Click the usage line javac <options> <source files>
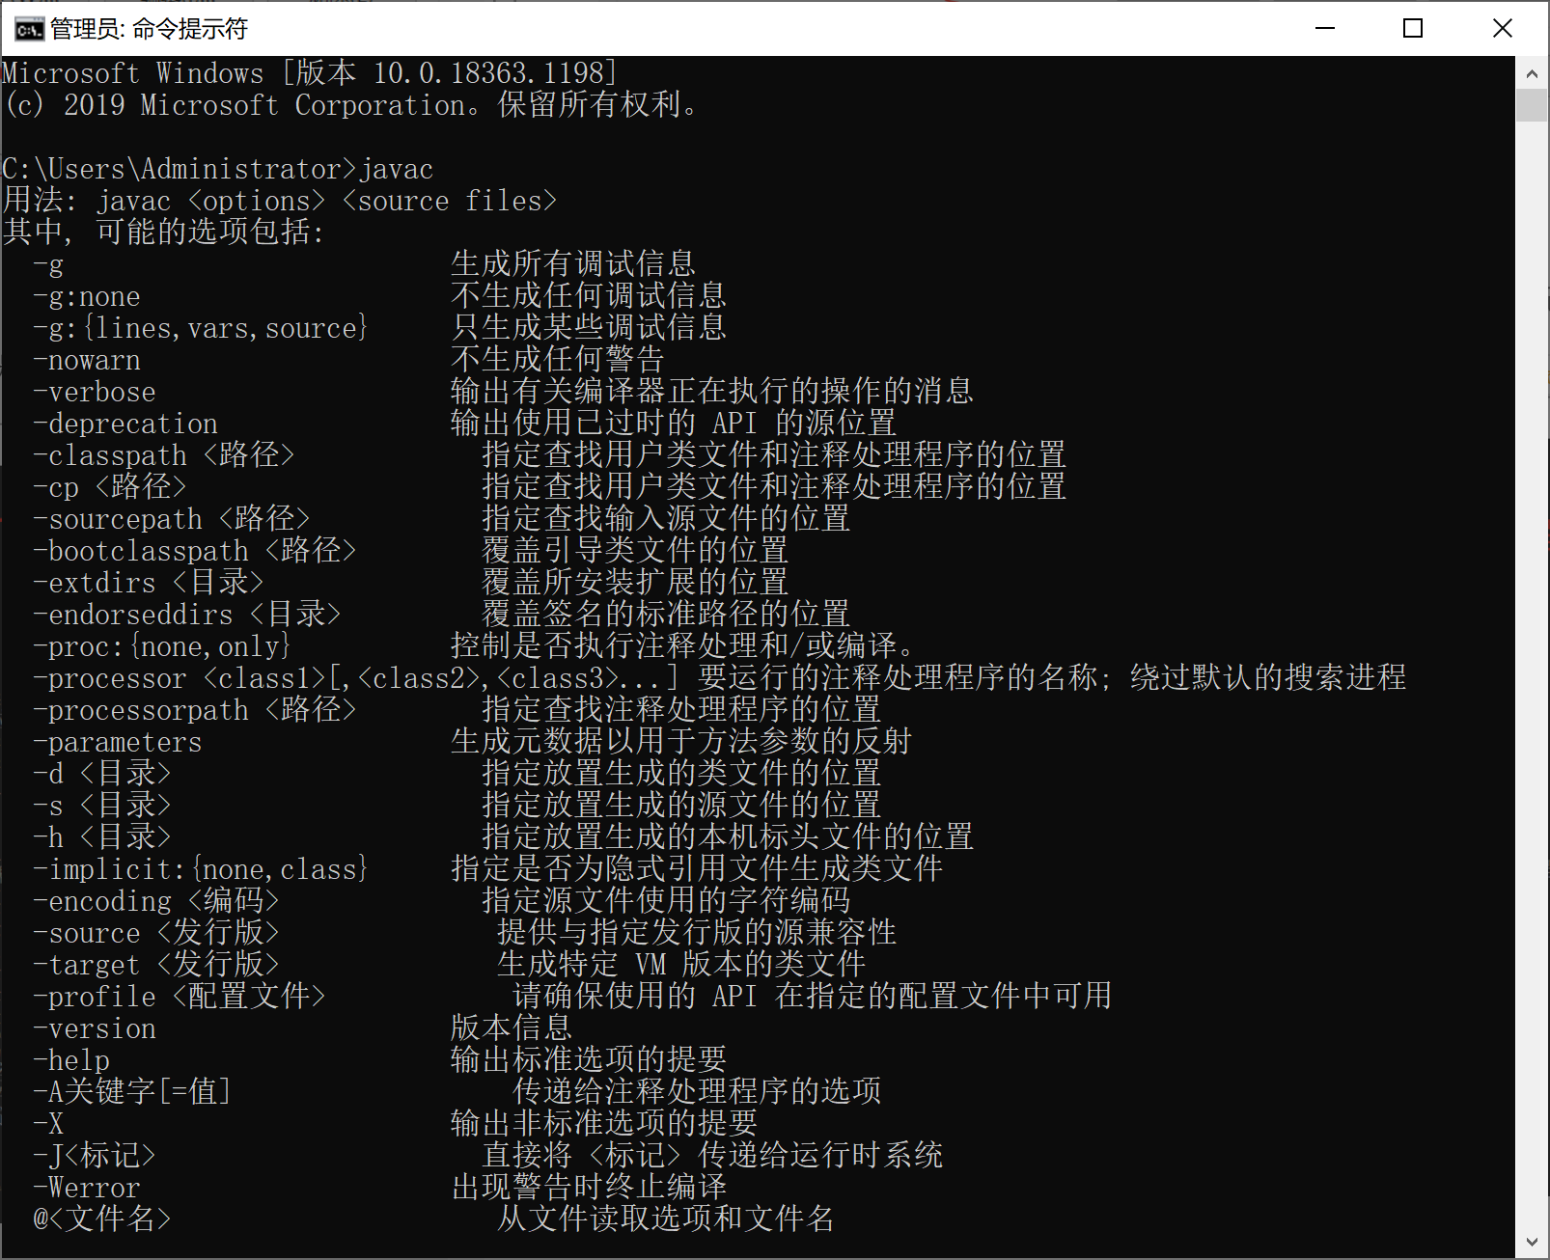 tap(280, 201)
